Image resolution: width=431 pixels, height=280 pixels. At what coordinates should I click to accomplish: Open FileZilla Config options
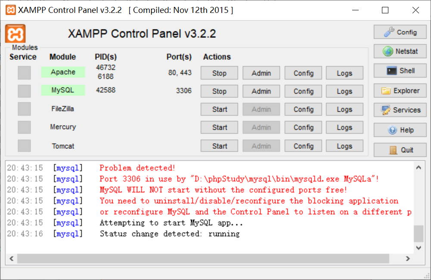pos(303,109)
